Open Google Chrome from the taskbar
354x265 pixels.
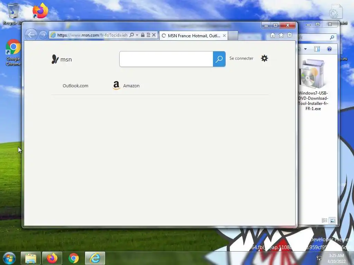(x=74, y=258)
